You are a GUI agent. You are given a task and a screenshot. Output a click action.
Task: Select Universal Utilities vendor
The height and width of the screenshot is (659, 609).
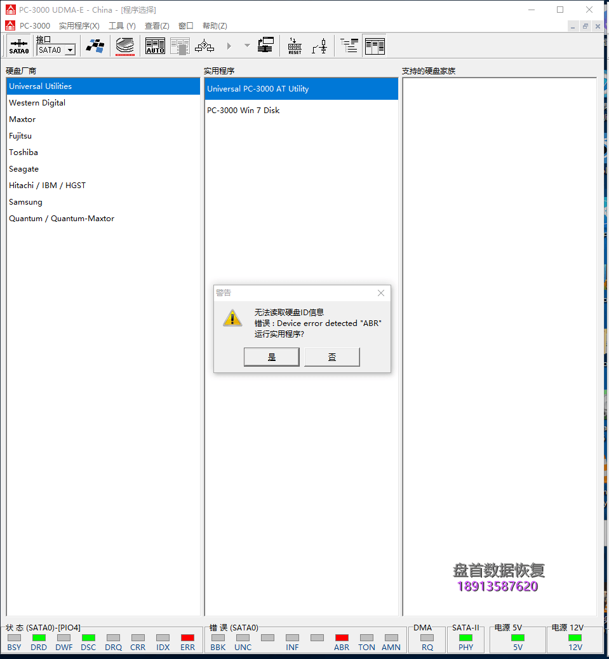104,86
